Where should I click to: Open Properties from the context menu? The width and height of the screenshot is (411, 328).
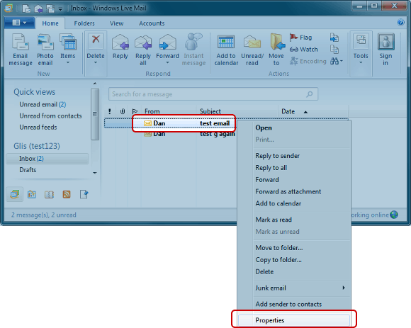coord(293,320)
